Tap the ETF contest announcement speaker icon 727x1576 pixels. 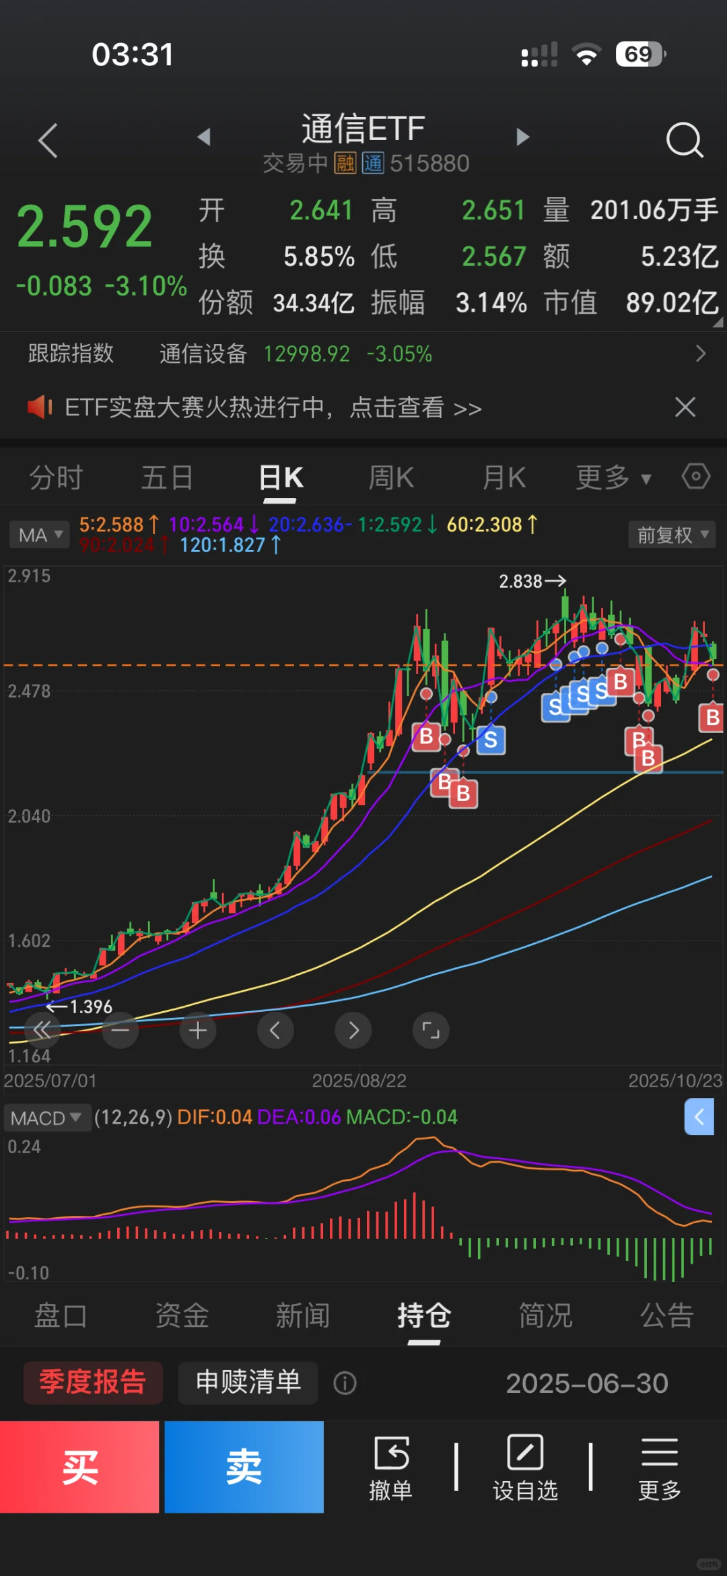pos(39,407)
